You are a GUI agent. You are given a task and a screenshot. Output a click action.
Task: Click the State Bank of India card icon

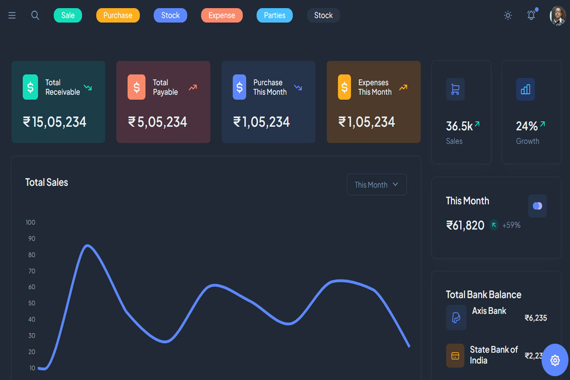click(x=455, y=356)
